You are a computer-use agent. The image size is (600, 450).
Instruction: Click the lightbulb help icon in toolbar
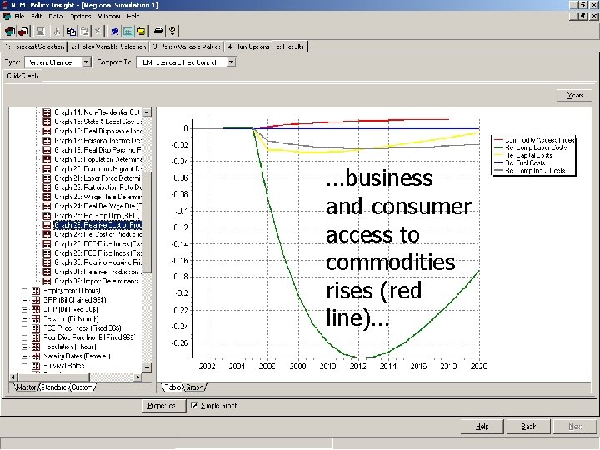coord(172,31)
